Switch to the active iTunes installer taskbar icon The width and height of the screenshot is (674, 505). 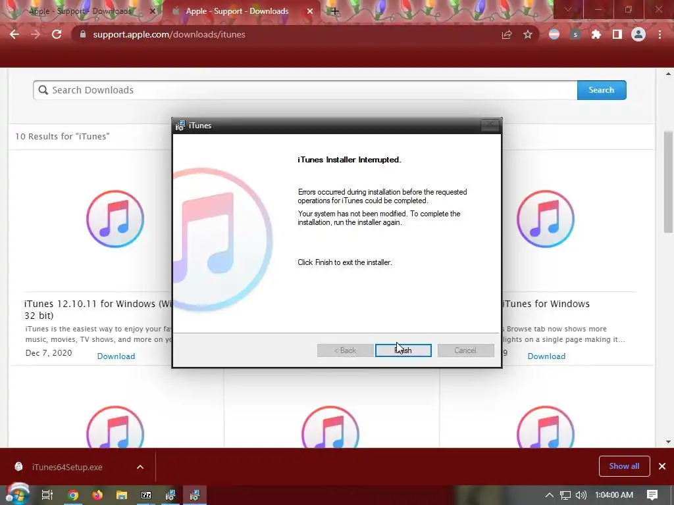tap(195, 495)
